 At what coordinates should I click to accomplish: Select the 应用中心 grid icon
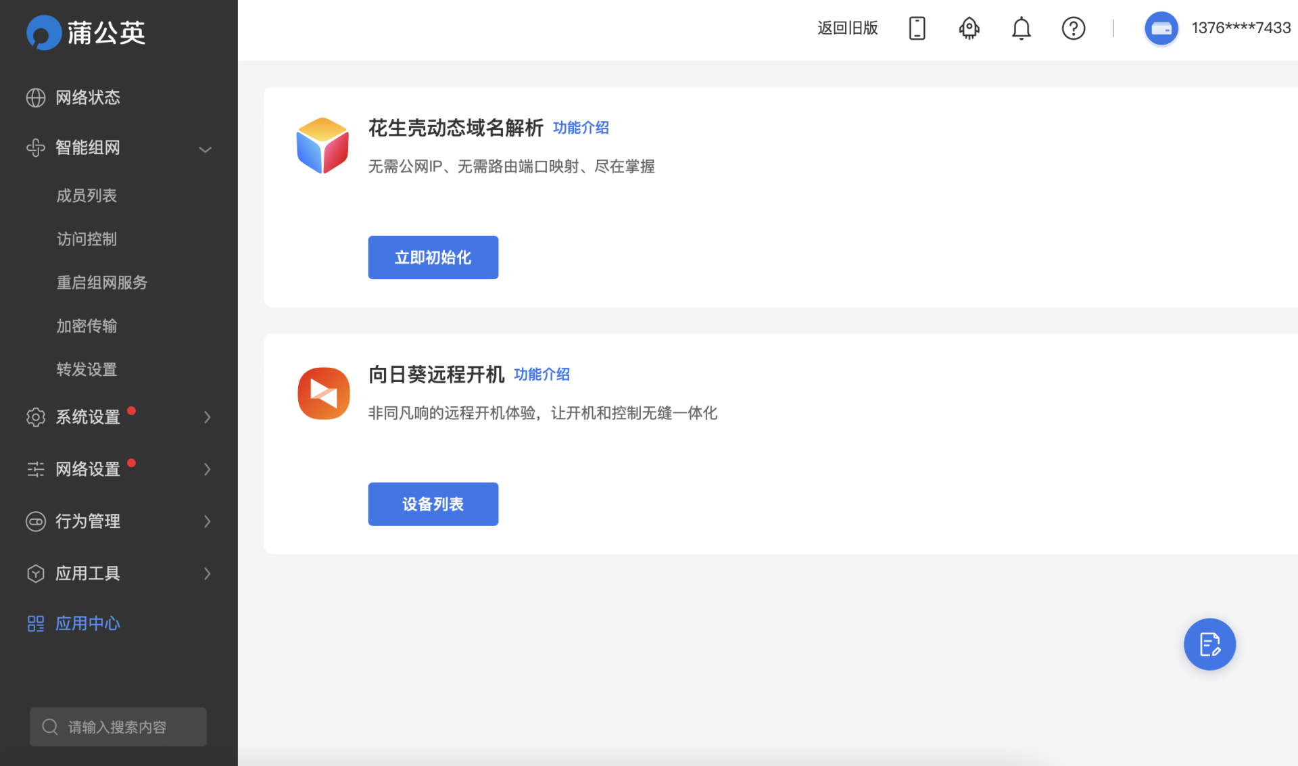pos(35,623)
